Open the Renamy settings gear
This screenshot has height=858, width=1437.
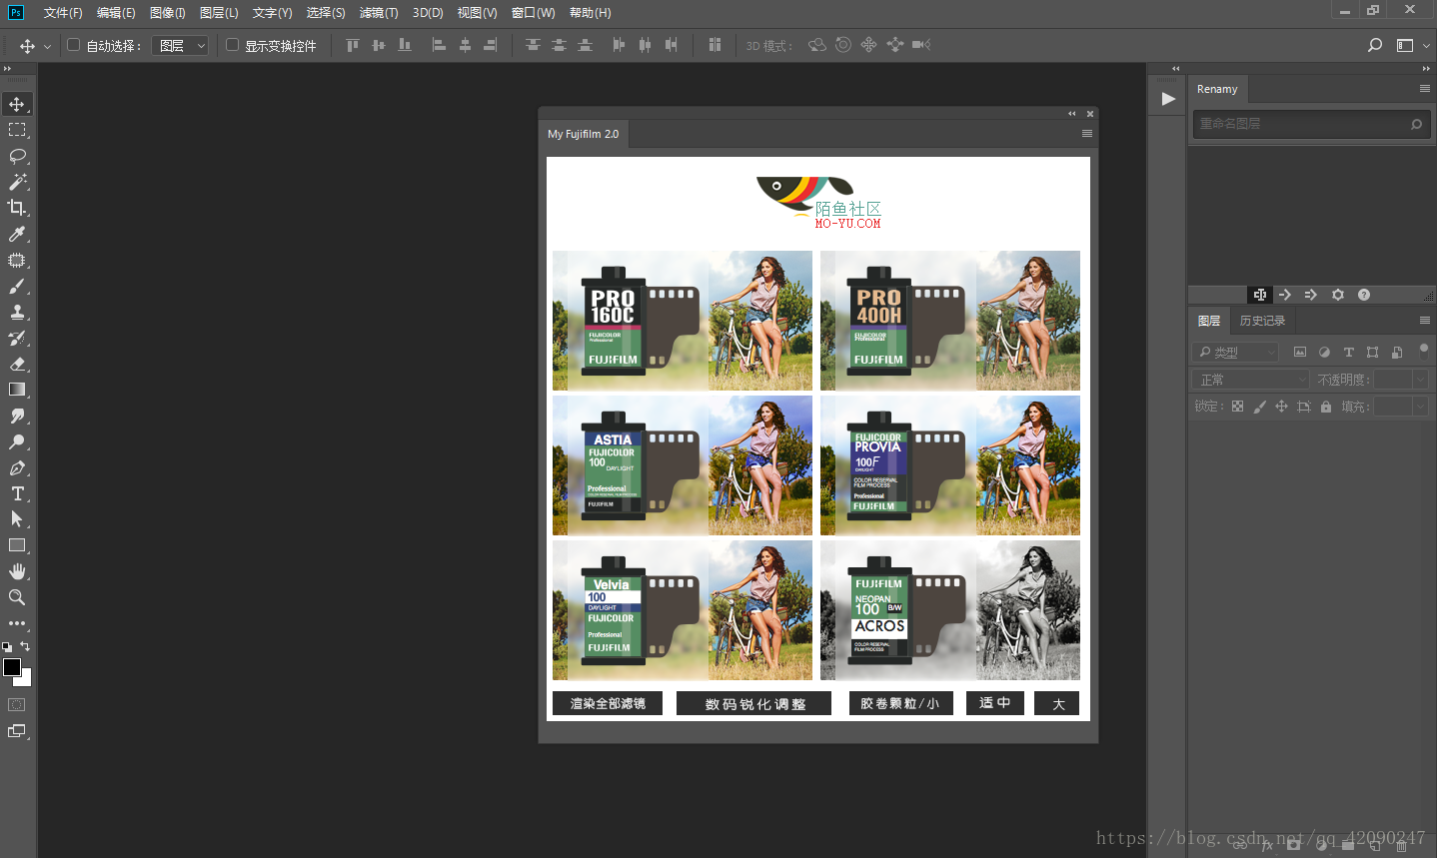pyautogui.click(x=1338, y=295)
